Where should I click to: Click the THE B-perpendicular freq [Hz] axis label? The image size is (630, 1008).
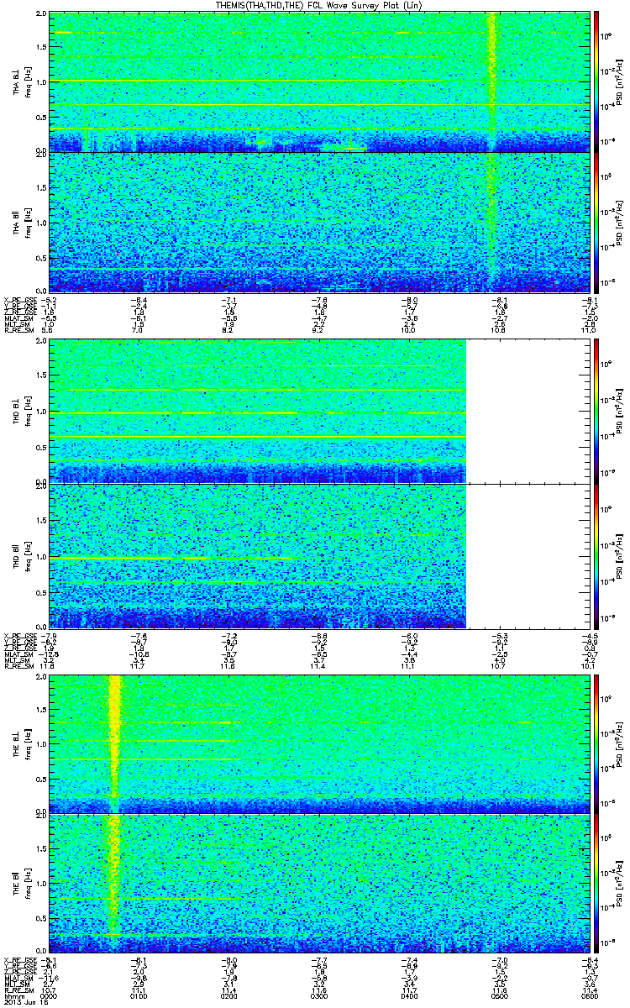tap(28, 744)
